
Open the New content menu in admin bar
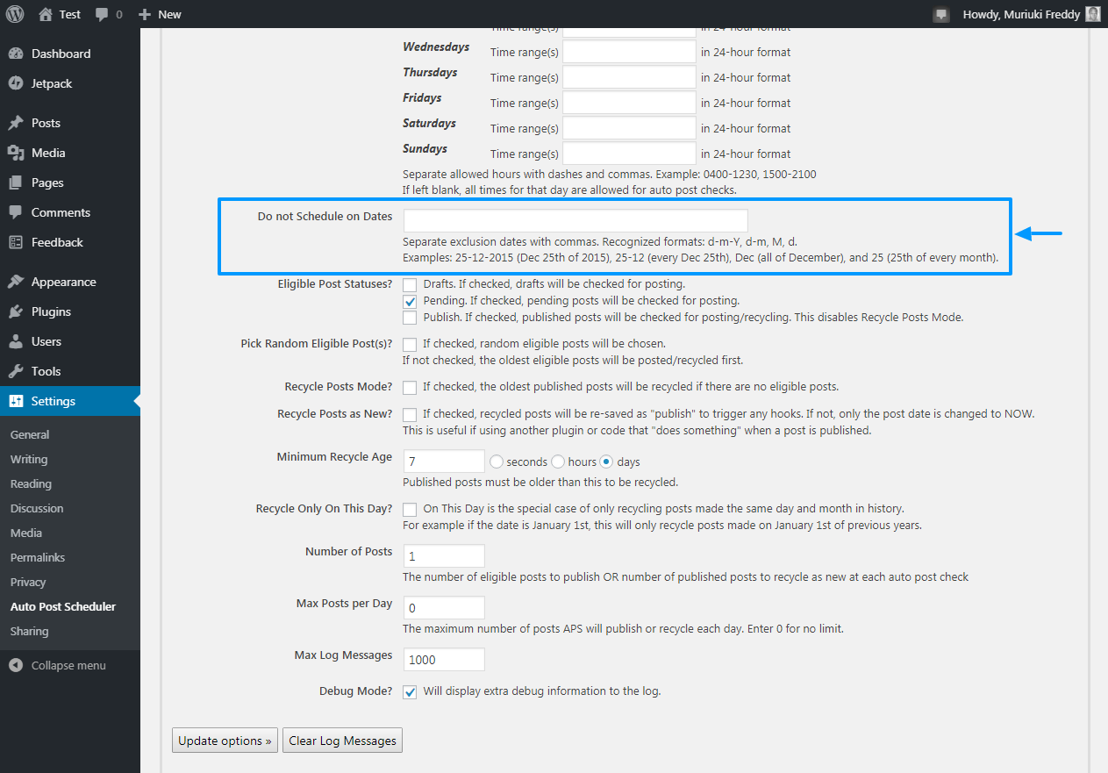click(160, 14)
